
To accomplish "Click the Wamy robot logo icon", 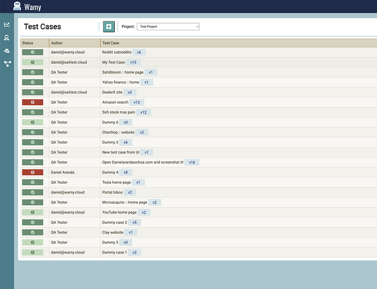I will [x=17, y=6].
